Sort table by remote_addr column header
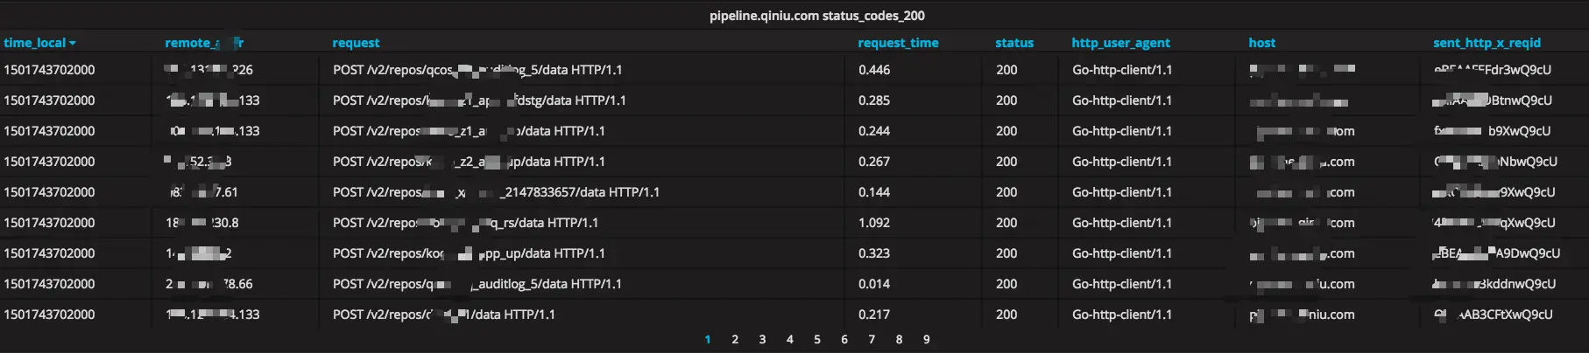The image size is (1589, 353). point(204,43)
